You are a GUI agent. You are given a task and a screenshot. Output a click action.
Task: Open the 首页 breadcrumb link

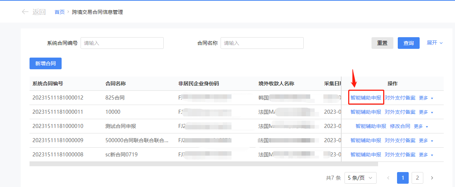[x=59, y=12]
